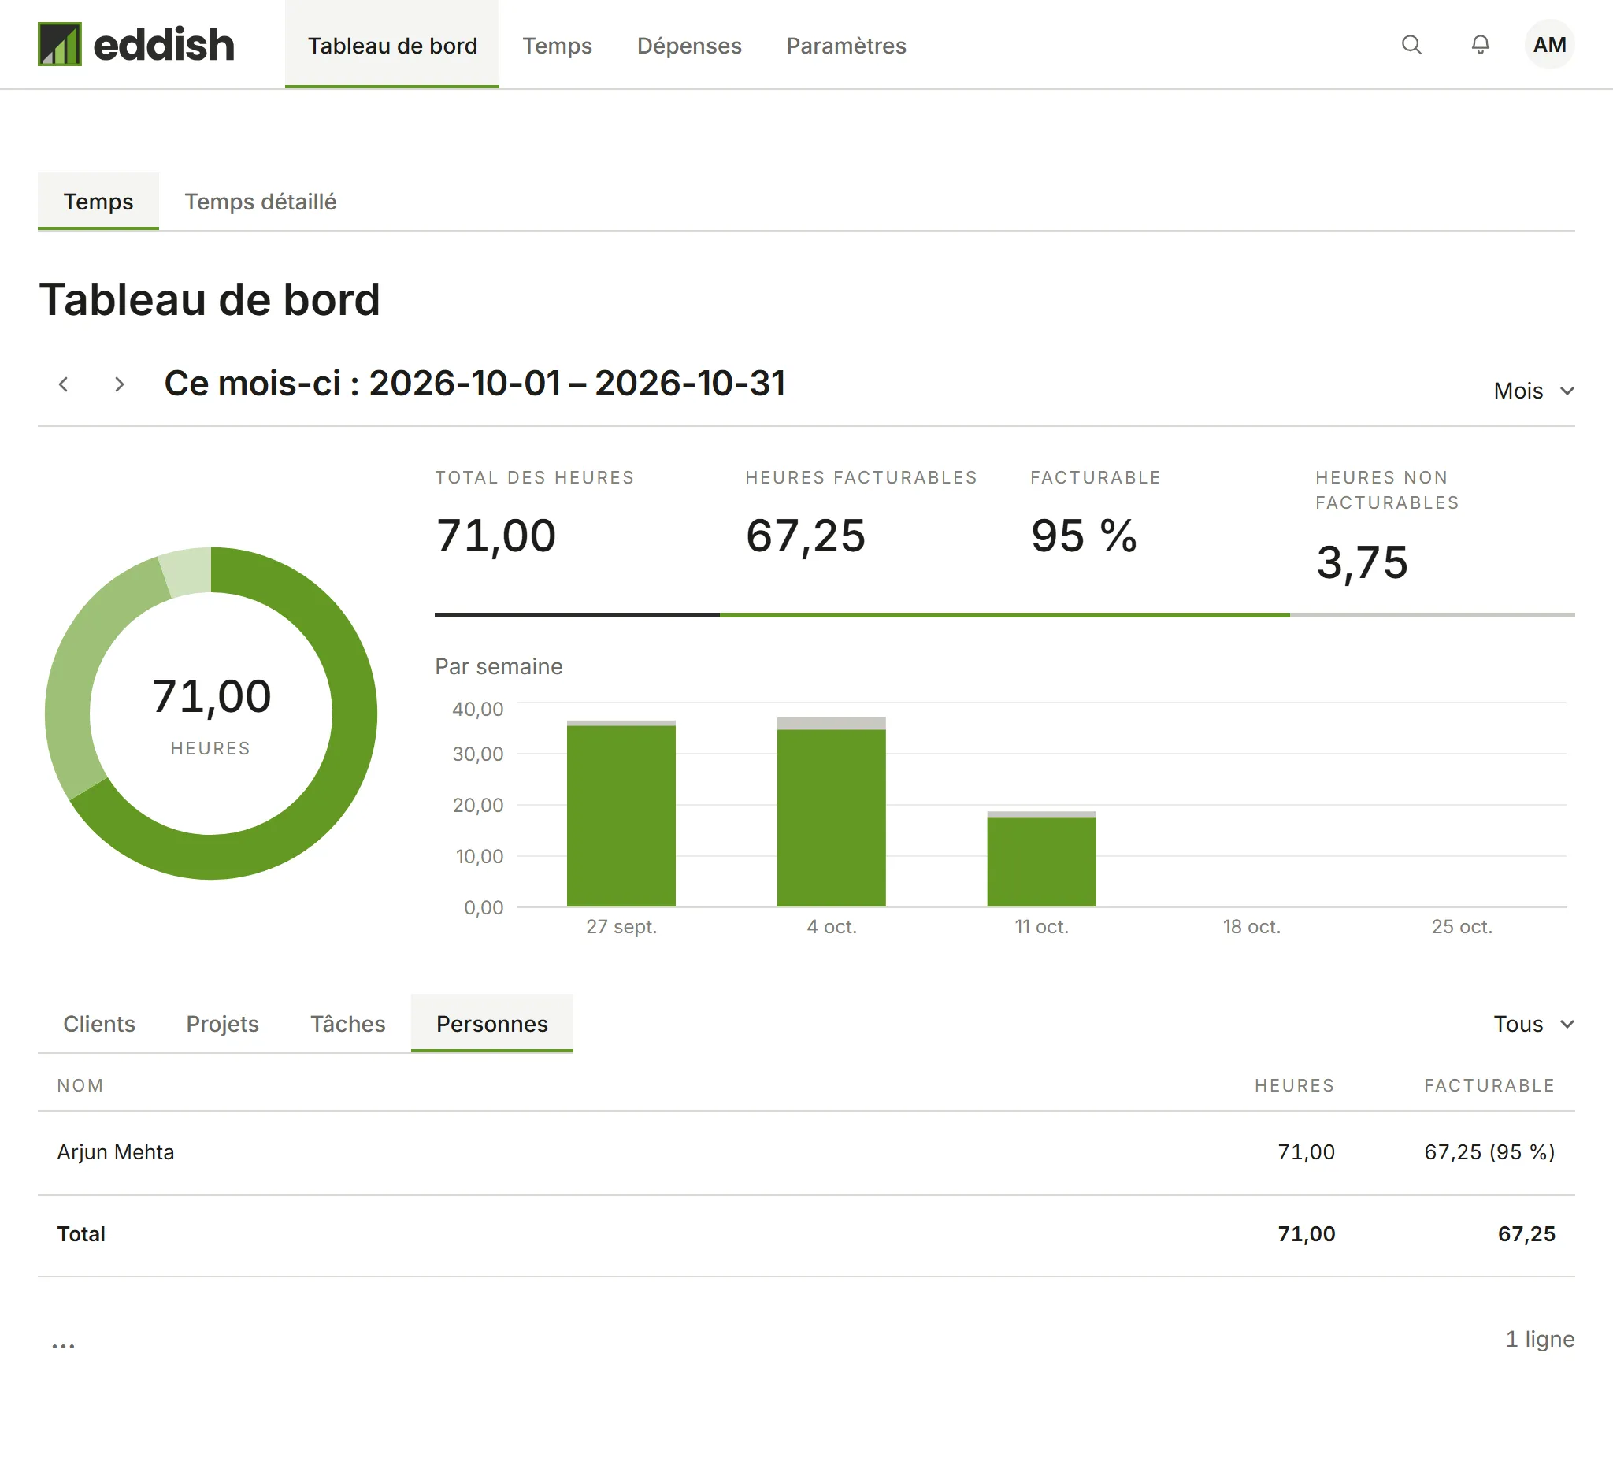Click the eddish logo
This screenshot has height=1457, width=1613.
(136, 45)
